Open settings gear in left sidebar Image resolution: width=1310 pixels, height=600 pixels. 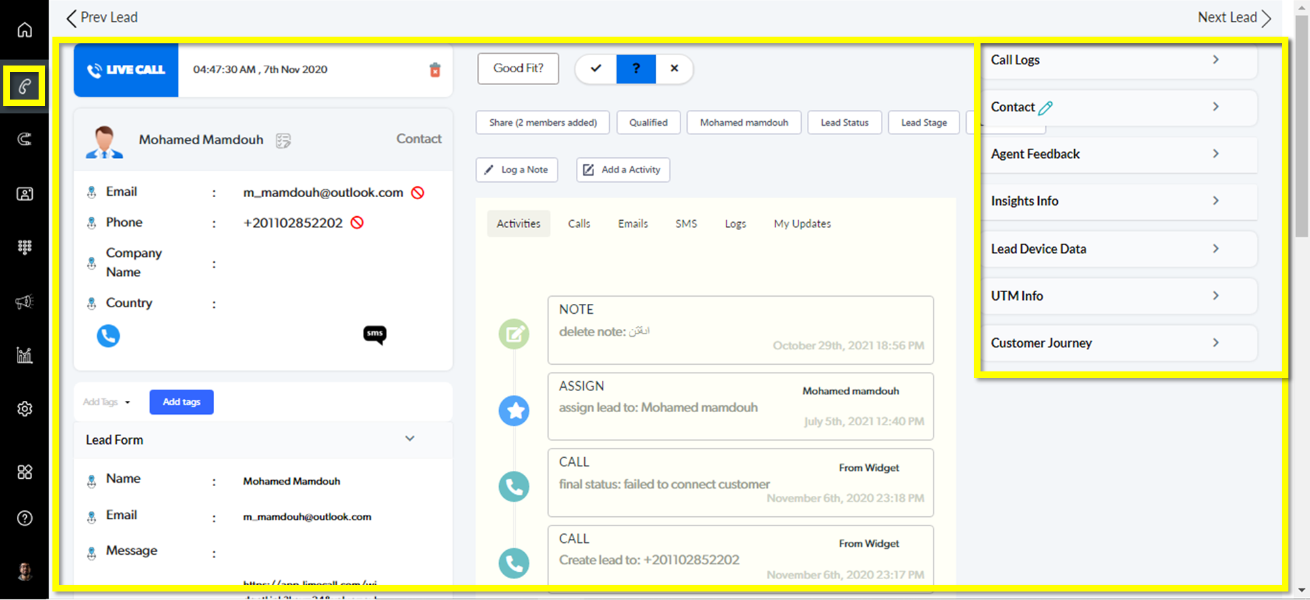(x=24, y=409)
